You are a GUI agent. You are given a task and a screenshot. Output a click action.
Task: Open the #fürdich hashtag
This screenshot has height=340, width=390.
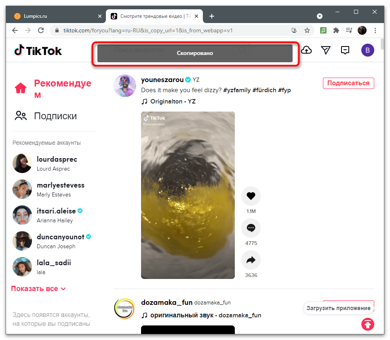point(264,90)
